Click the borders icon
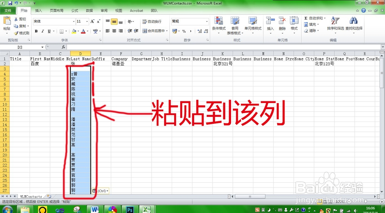Viewport: 385px width, 213px height. coord(62,31)
